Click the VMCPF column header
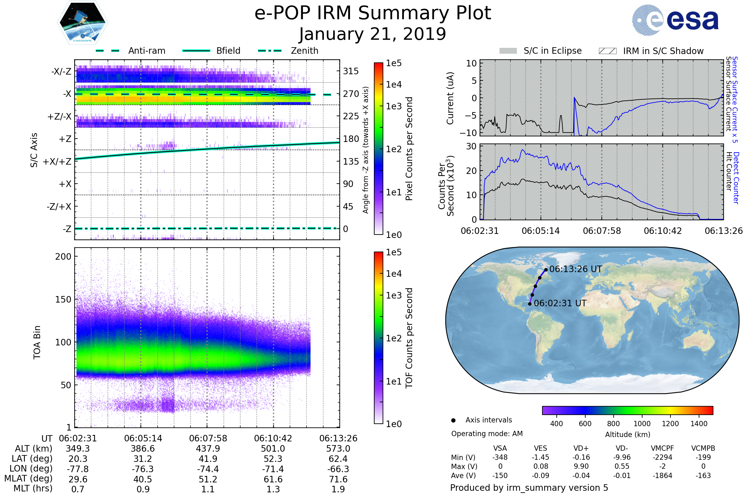This screenshot has width=746, height=497. [662, 449]
